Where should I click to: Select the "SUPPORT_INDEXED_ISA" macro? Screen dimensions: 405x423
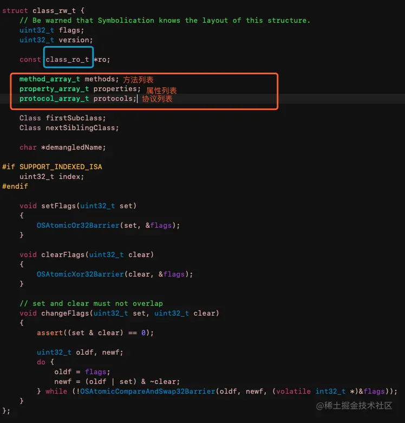point(61,166)
